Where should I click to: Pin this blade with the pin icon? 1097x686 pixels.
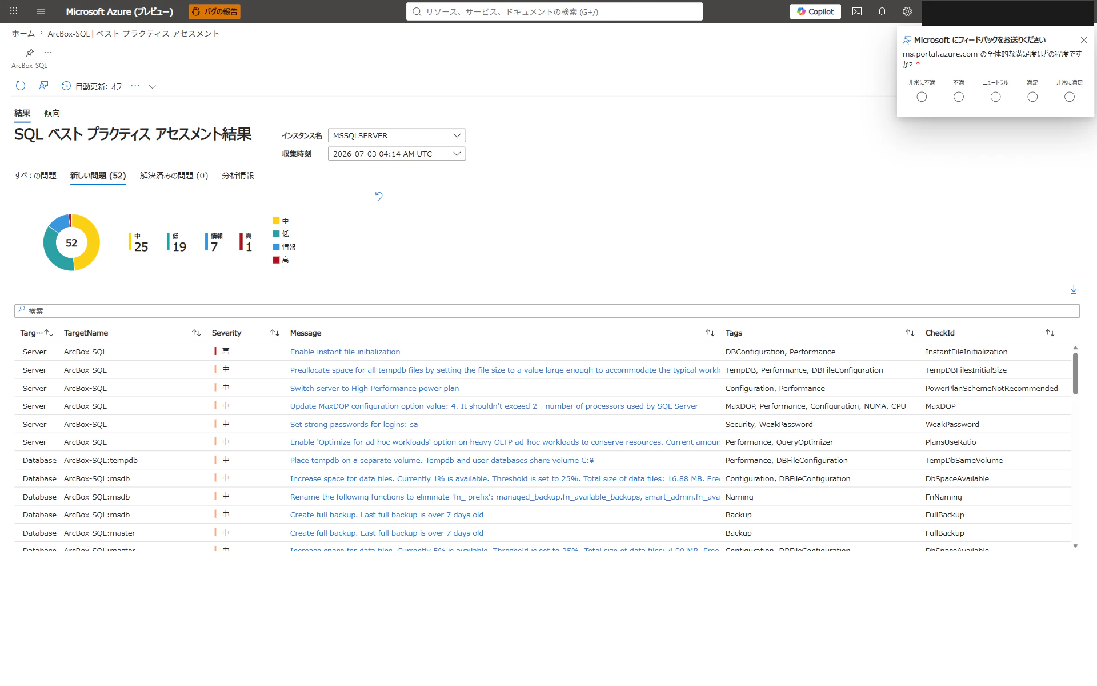30,53
